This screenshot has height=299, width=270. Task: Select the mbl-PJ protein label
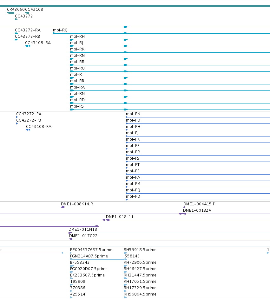click(x=132, y=133)
